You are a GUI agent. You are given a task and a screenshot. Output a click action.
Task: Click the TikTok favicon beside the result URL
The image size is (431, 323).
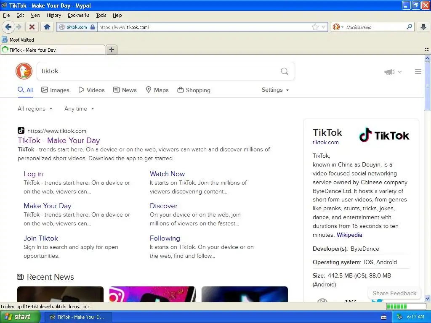(21, 130)
